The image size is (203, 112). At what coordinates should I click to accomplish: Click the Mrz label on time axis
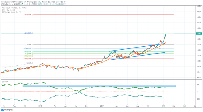click(x=174, y=106)
